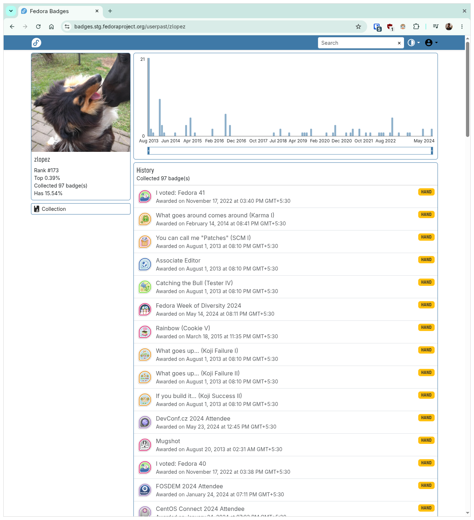Click the red shield extension icon
The width and height of the screenshot is (474, 520).
click(x=390, y=27)
